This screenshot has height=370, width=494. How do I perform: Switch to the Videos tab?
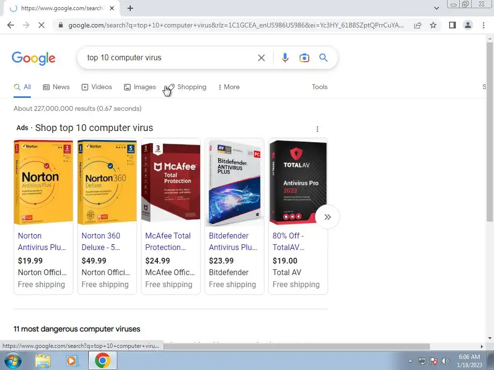click(x=96, y=87)
